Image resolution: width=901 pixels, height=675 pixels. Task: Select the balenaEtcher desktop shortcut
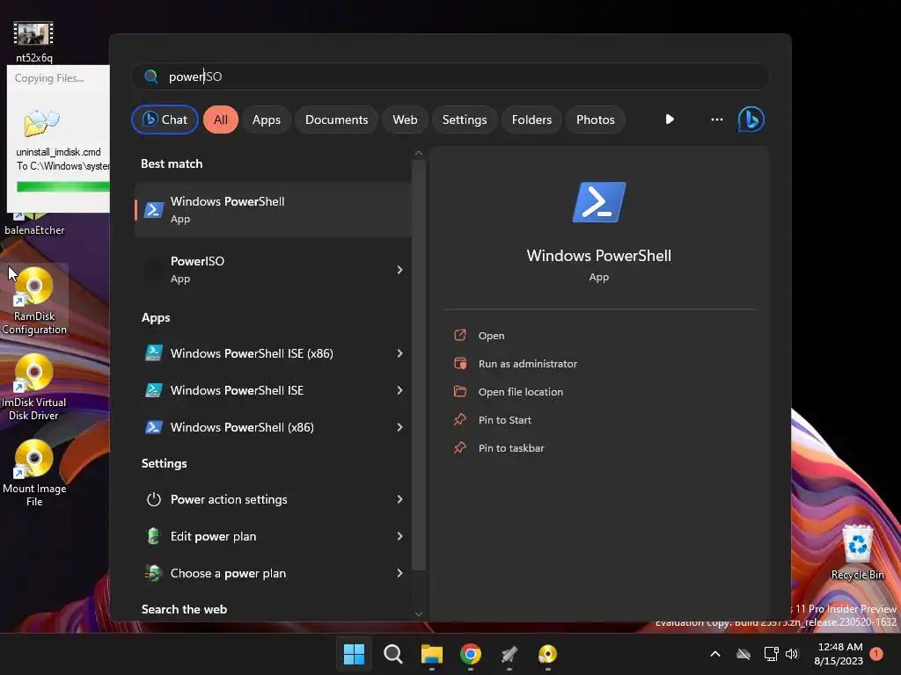(x=34, y=224)
